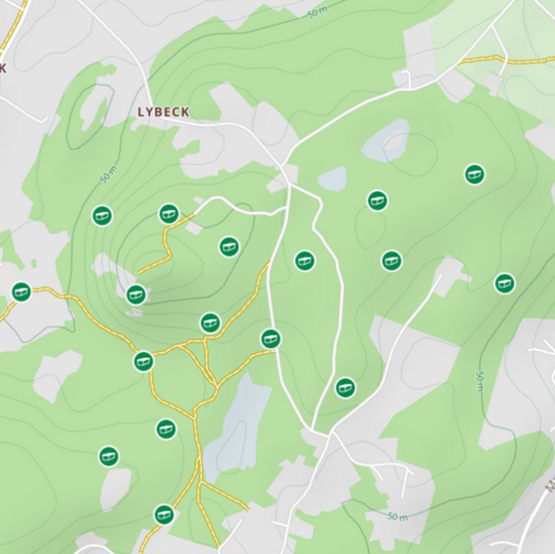Open the marker on the grey patch near the summit
The image size is (555, 554).
(136, 294)
